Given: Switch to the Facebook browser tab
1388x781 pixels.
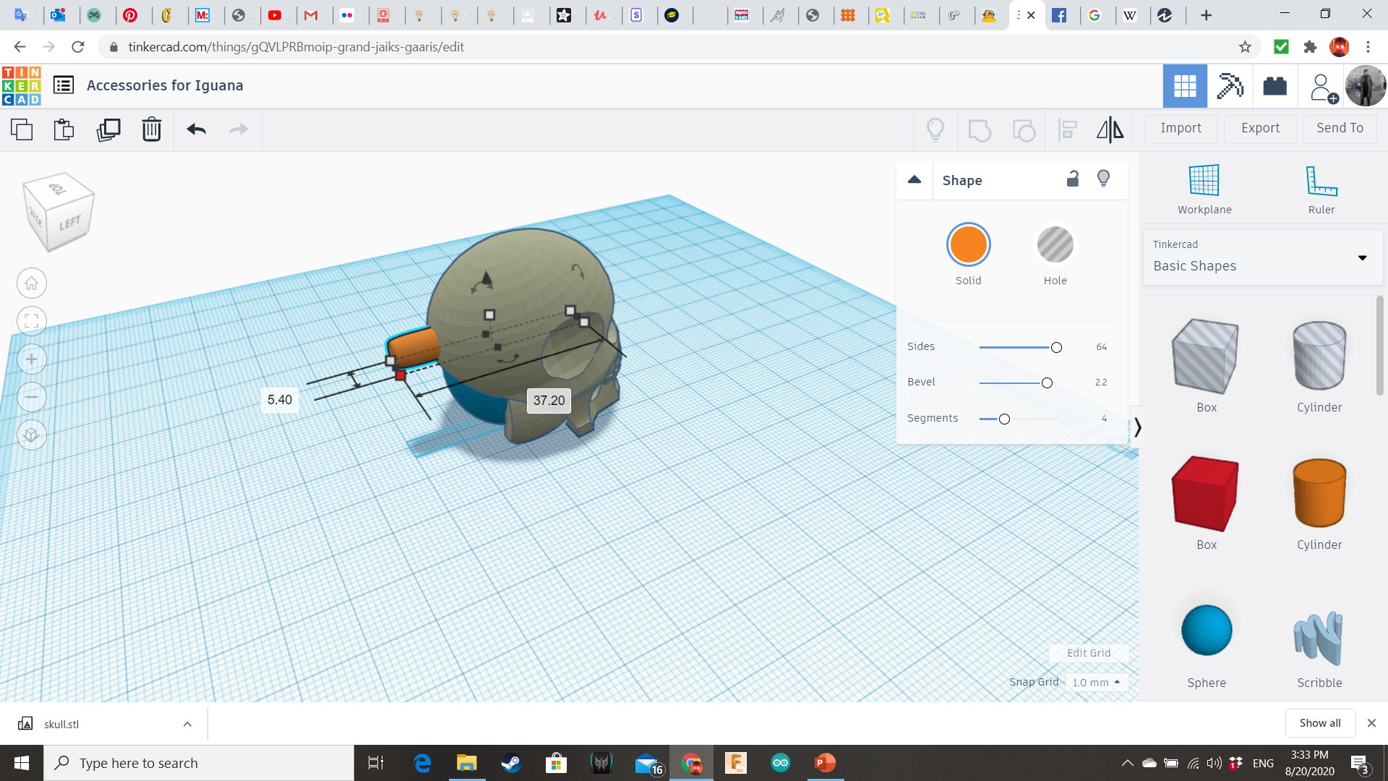Looking at the screenshot, I should pyautogui.click(x=1059, y=15).
